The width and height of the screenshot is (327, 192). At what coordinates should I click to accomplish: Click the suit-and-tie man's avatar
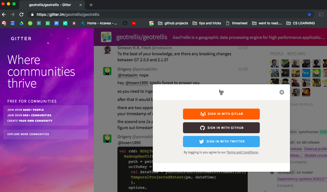[x=275, y=64]
